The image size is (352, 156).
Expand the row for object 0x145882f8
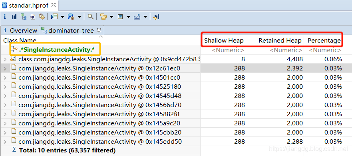5,114
